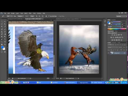Screen dimensions: 128x96
Task: Toggle Auto Add/Delete checkbox in options bar
Action: point(49,16)
